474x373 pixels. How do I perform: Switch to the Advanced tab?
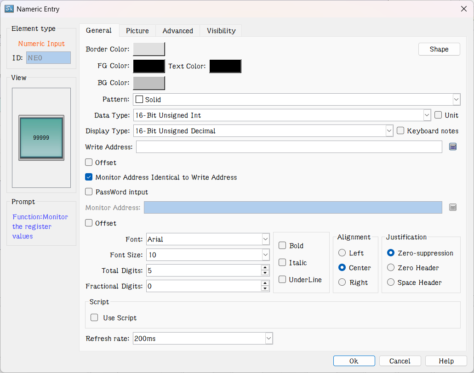point(177,31)
